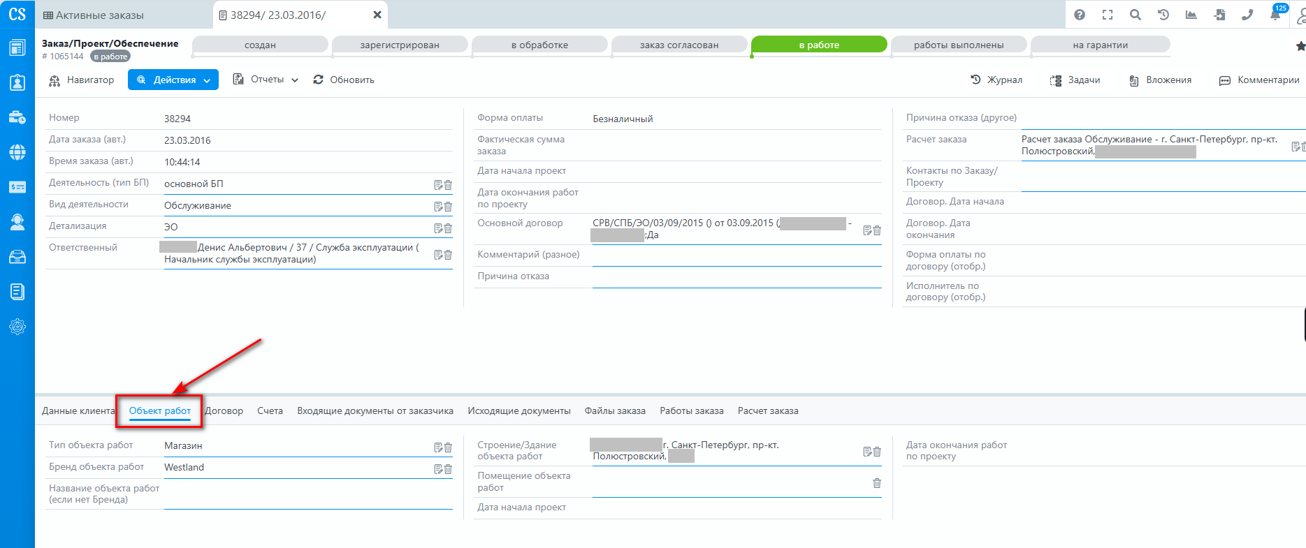The width and height of the screenshot is (1306, 548).
Task: Click the Комментарий (разное) input field
Action: (x=737, y=256)
